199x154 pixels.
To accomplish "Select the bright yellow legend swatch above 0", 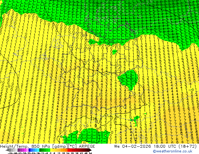I will [51, 150].
